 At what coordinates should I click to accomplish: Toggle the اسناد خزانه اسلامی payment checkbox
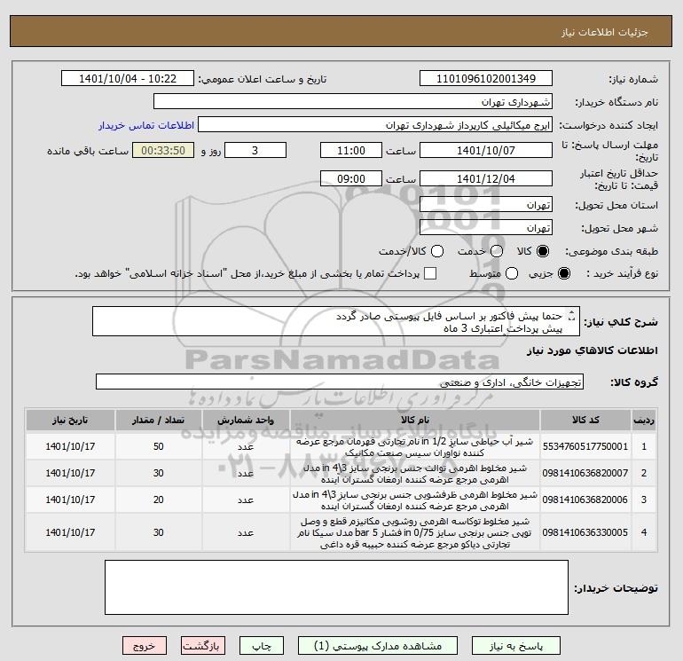(x=430, y=273)
